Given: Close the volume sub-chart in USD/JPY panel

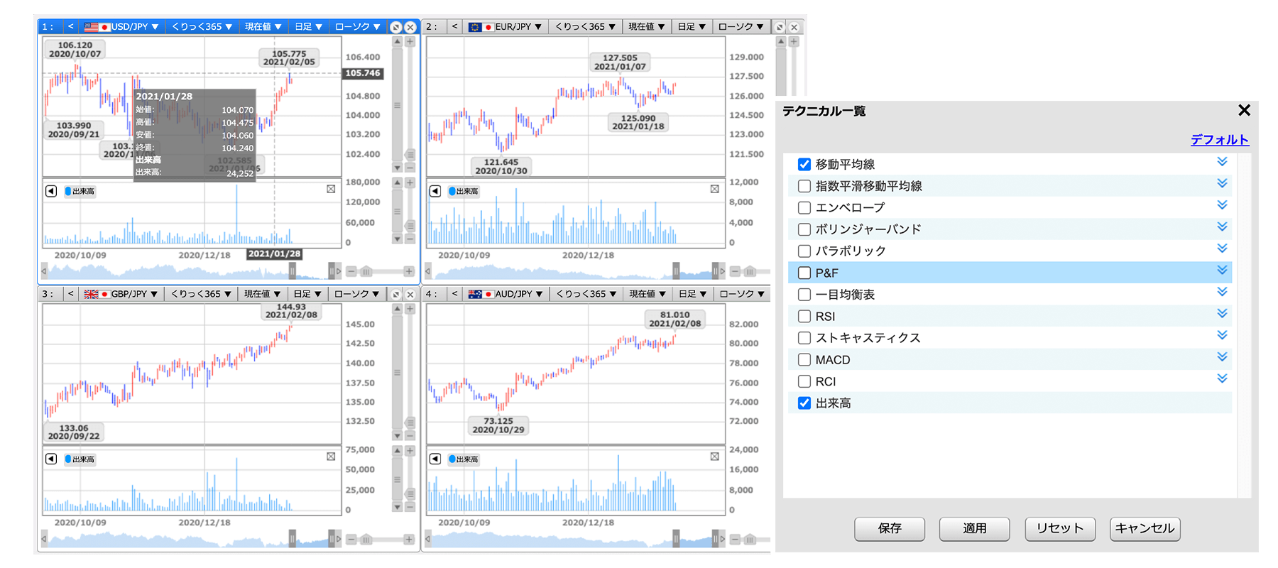Looking at the screenshot, I should (331, 189).
